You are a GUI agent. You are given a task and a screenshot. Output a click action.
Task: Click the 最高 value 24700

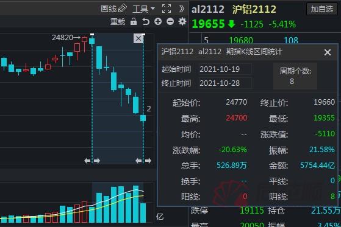pos(237,118)
